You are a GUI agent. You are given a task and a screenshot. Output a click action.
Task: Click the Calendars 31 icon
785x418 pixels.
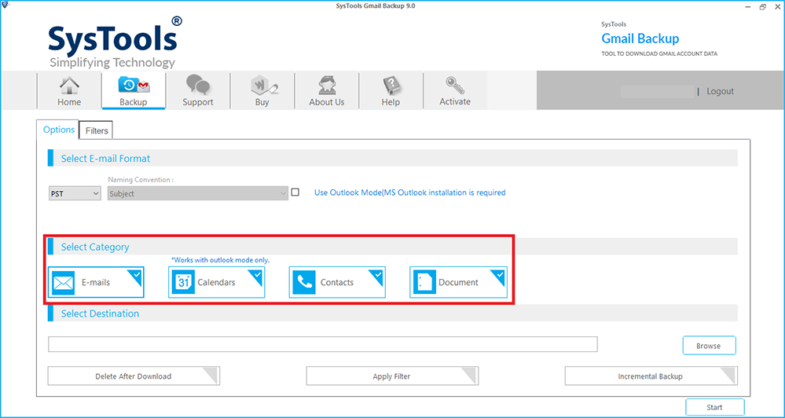(x=183, y=282)
